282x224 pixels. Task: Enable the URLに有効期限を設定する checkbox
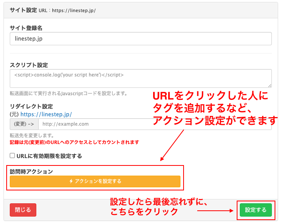[12, 156]
